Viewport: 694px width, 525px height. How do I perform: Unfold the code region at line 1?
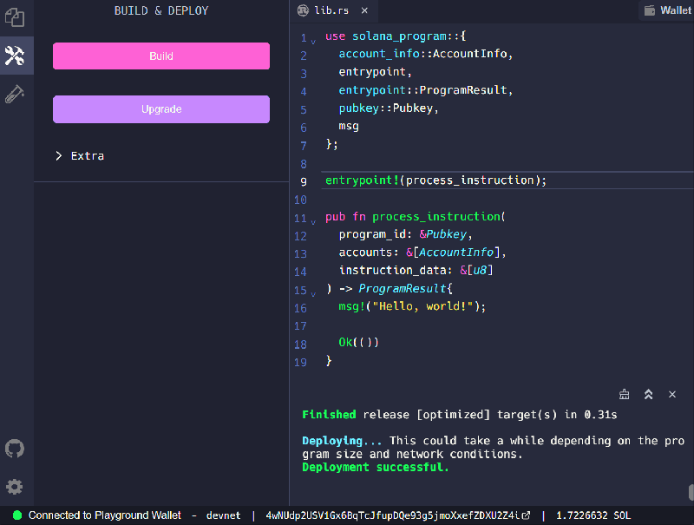(x=315, y=36)
